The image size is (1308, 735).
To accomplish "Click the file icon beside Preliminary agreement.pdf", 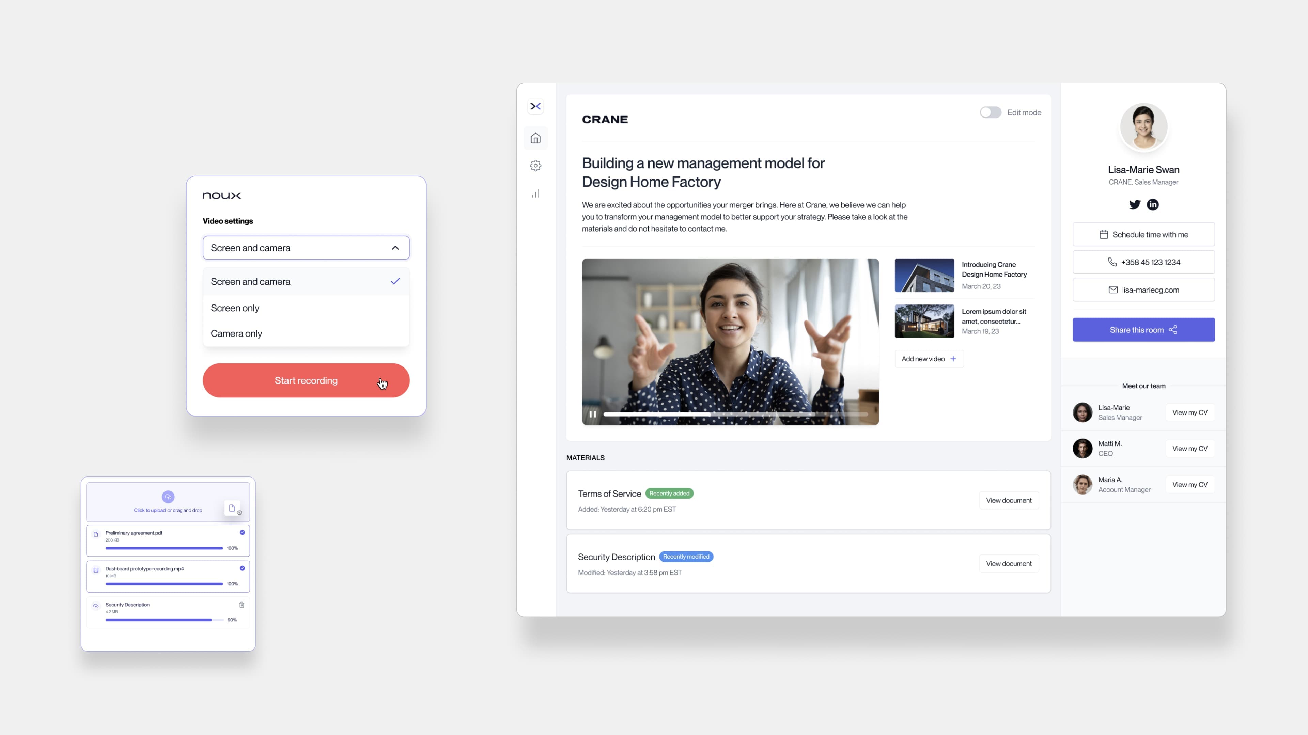I will point(96,534).
